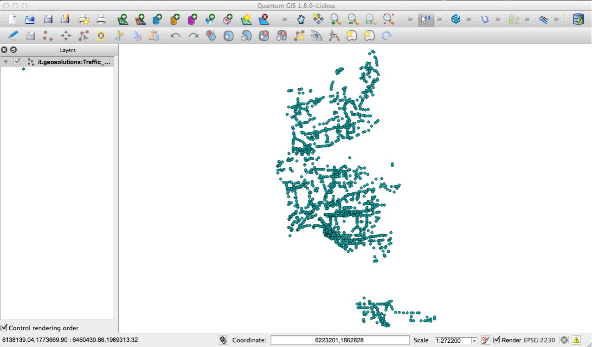Click the Delete Part icon
This screenshot has height=347, width=592.
point(281,35)
